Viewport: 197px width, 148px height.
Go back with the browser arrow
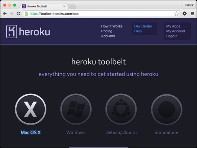point(5,13)
